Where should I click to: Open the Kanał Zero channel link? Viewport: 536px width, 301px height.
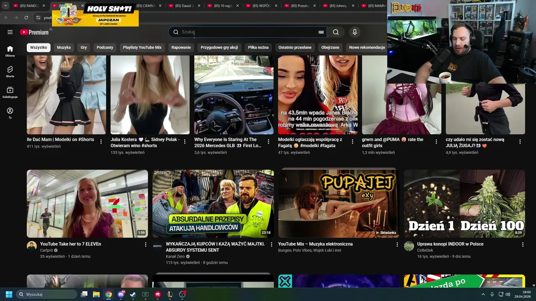click(x=175, y=256)
